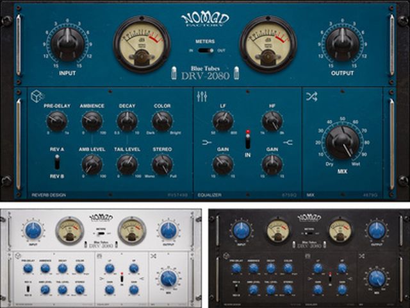Screen dimensions: 410x308
Task: Turn the low-shelf GAIN knob under LF
Action: [x=223, y=165]
